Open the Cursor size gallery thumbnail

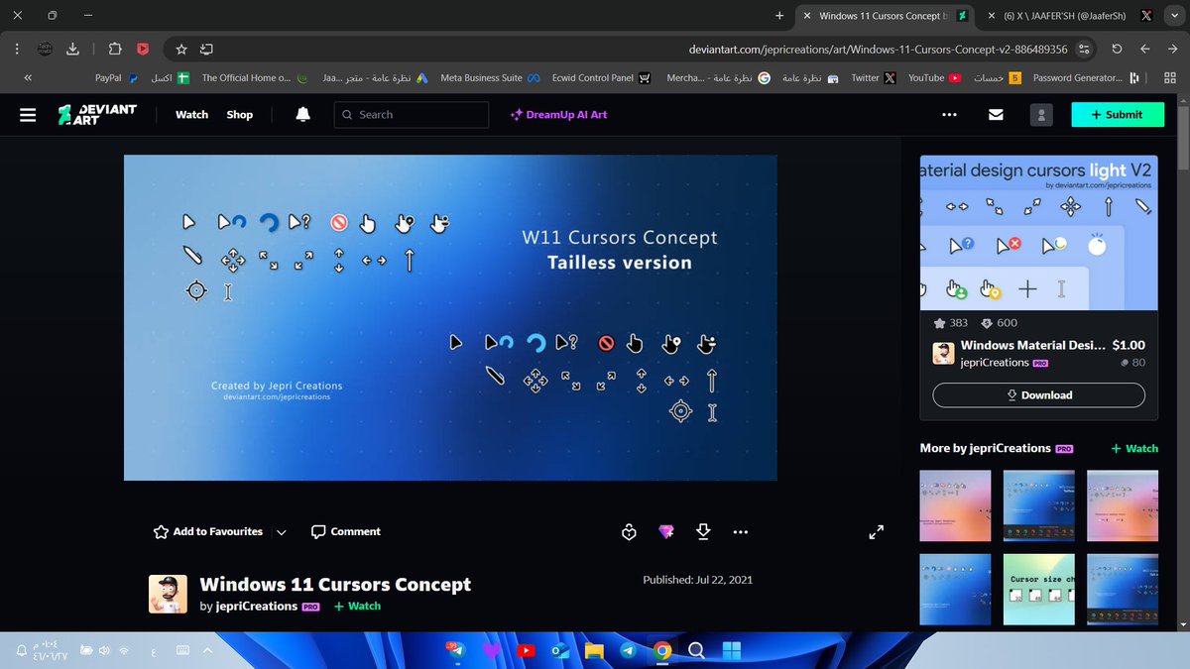[x=1038, y=590]
